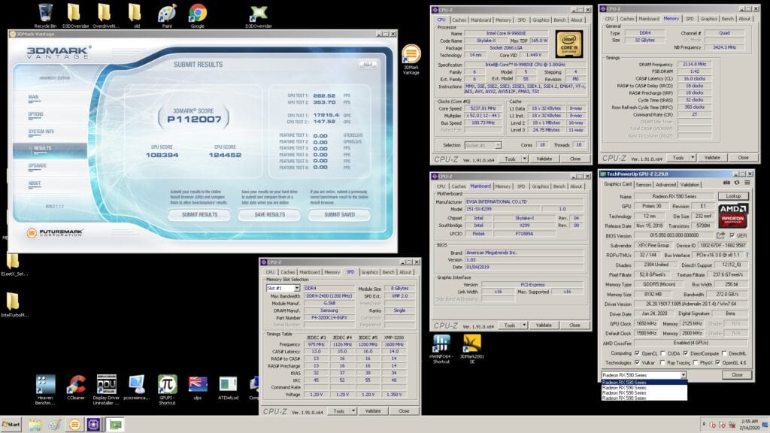Click the P112007 3DMark score value

(x=194, y=120)
